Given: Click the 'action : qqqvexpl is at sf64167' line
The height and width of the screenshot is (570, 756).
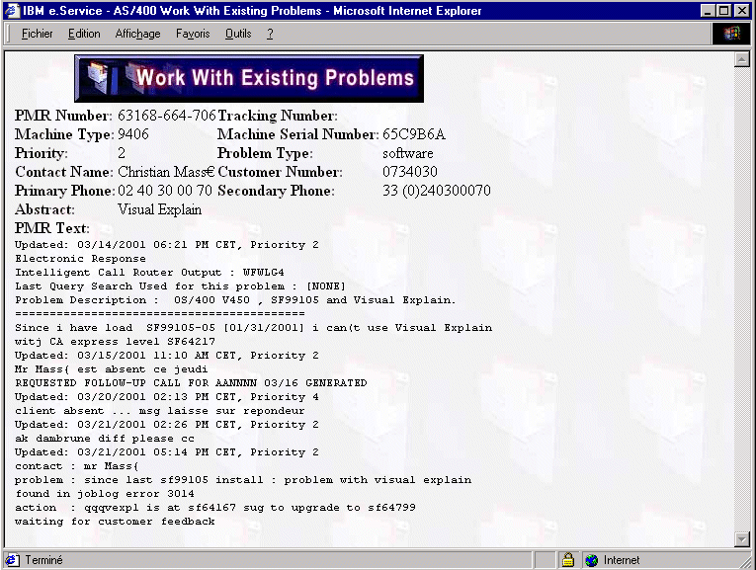Looking at the screenshot, I should click(x=215, y=508).
